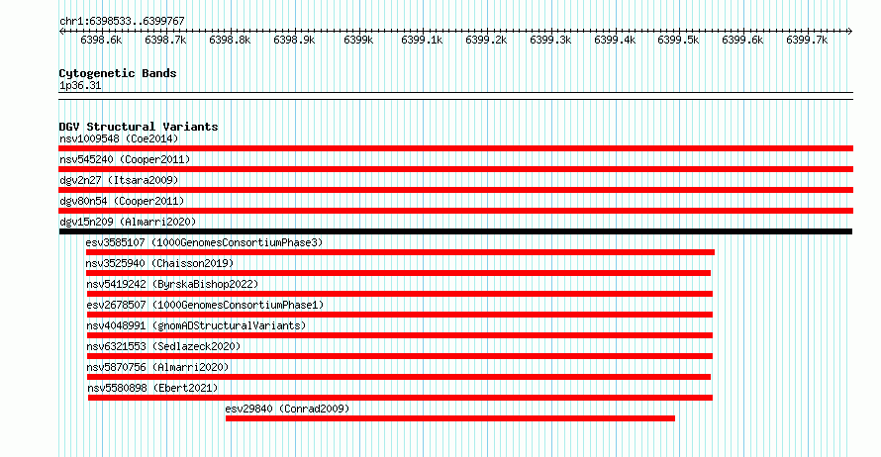Viewport: 881px width, 457px height.
Task: Click the 6399.5k ruler tick label
Action: pos(678,40)
